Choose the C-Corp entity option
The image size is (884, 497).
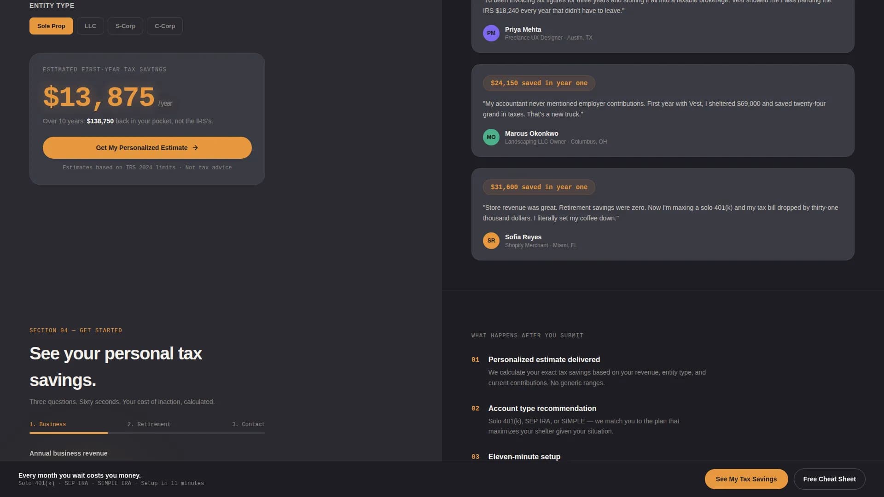coord(164,26)
